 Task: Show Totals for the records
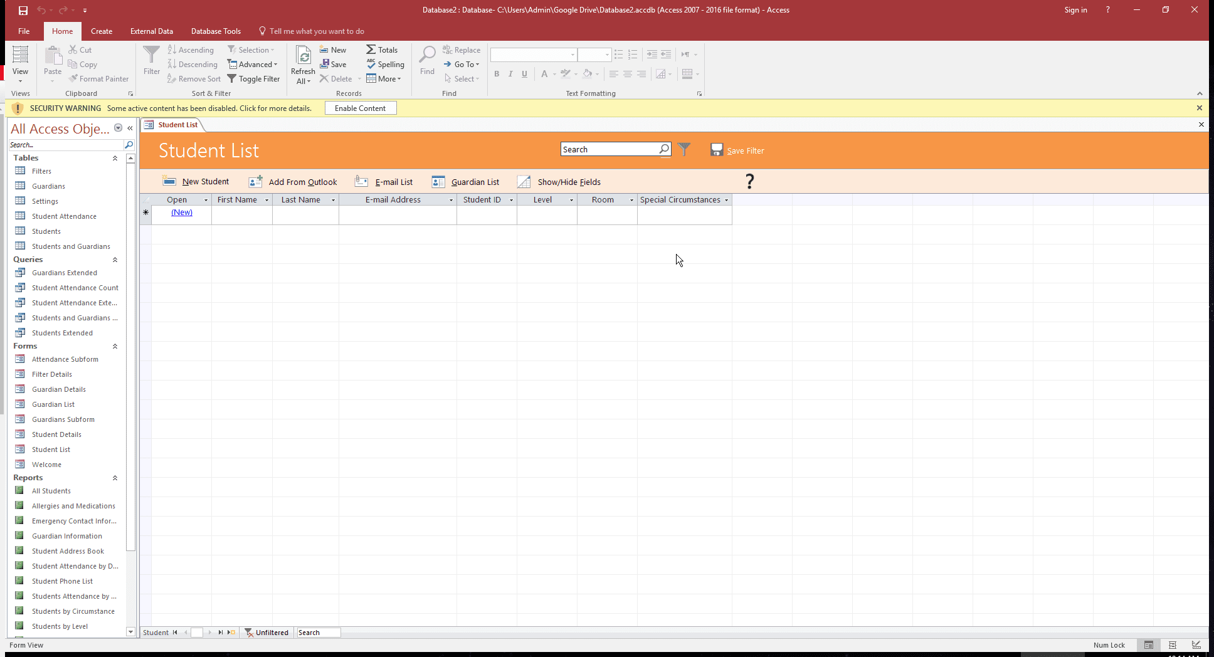[383, 50]
